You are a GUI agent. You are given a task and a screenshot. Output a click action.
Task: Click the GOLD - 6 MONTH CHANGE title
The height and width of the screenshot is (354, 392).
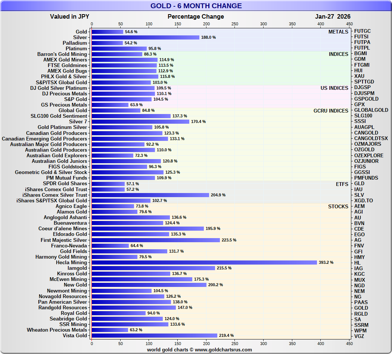point(196,6)
